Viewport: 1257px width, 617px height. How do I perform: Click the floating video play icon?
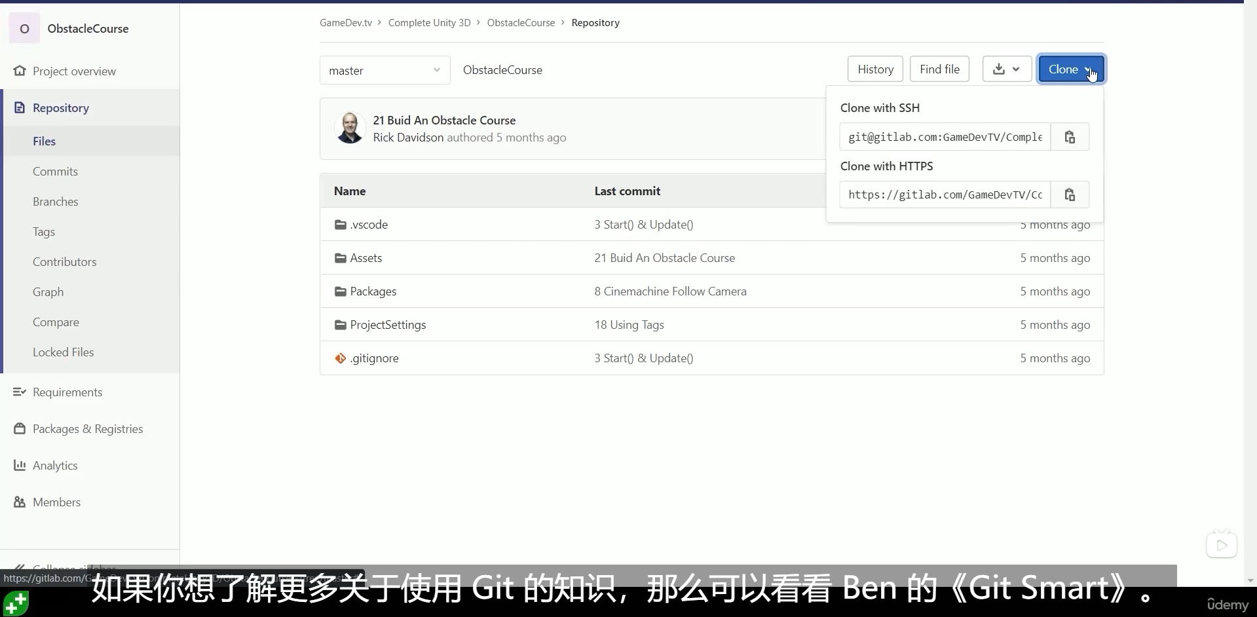(x=1222, y=545)
